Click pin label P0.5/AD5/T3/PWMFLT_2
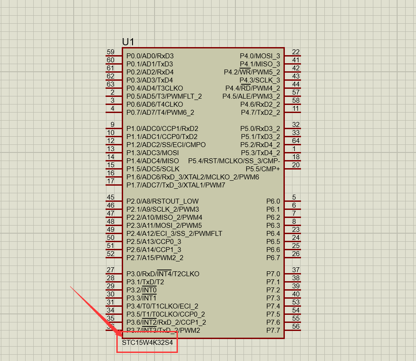Viewport: 416px width, 361px height. click(x=164, y=96)
